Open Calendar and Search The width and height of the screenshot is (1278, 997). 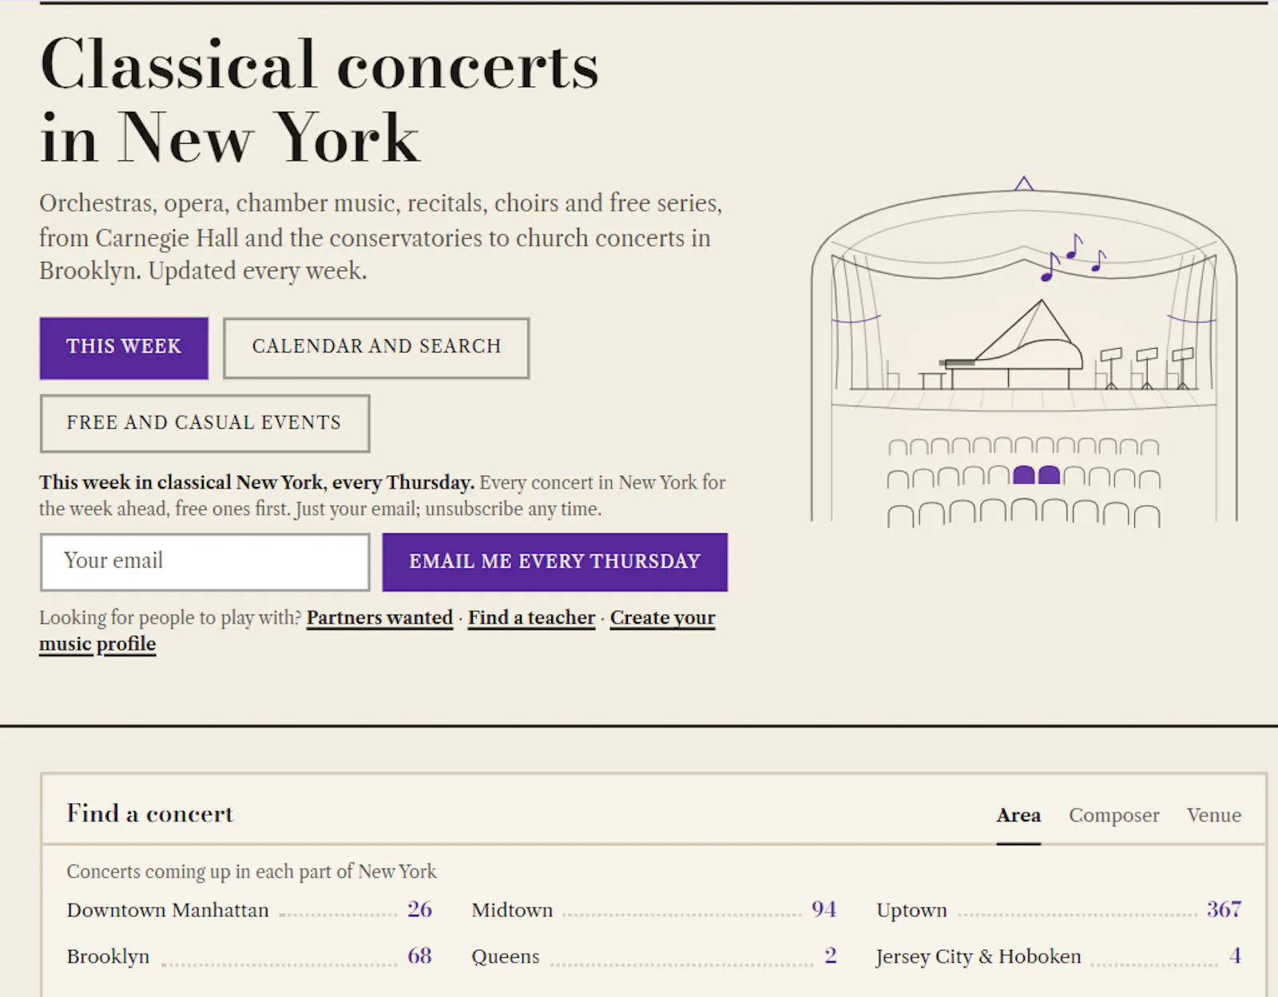click(376, 348)
